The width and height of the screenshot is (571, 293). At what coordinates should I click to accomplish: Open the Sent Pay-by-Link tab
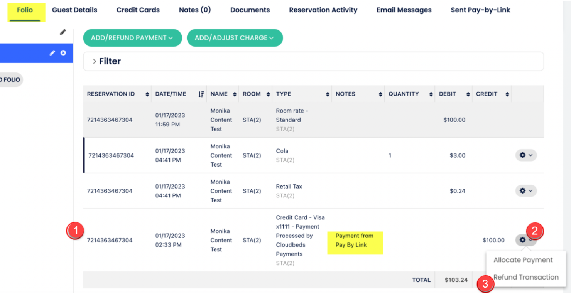(480, 10)
